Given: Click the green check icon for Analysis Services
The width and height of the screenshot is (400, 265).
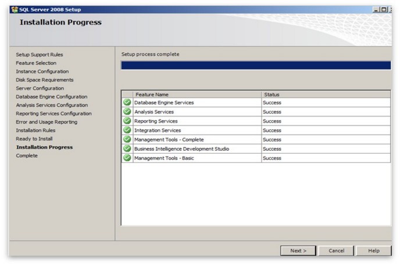Looking at the screenshot, I should coord(127,111).
